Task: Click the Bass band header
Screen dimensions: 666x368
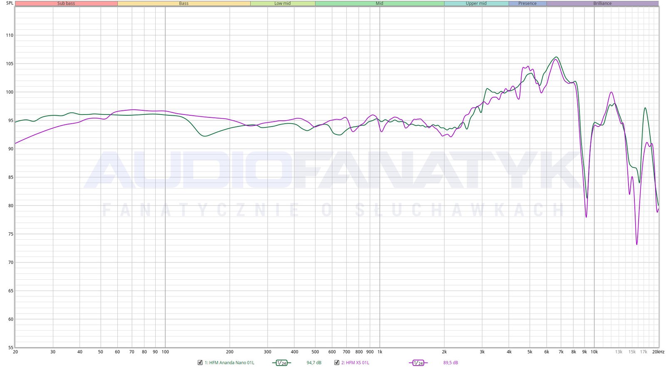Action: click(x=184, y=3)
